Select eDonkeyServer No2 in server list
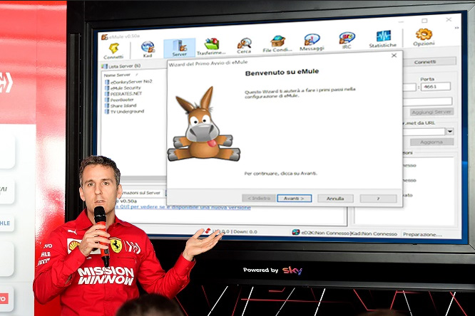Viewport: 475px width, 316px height. [x=131, y=82]
